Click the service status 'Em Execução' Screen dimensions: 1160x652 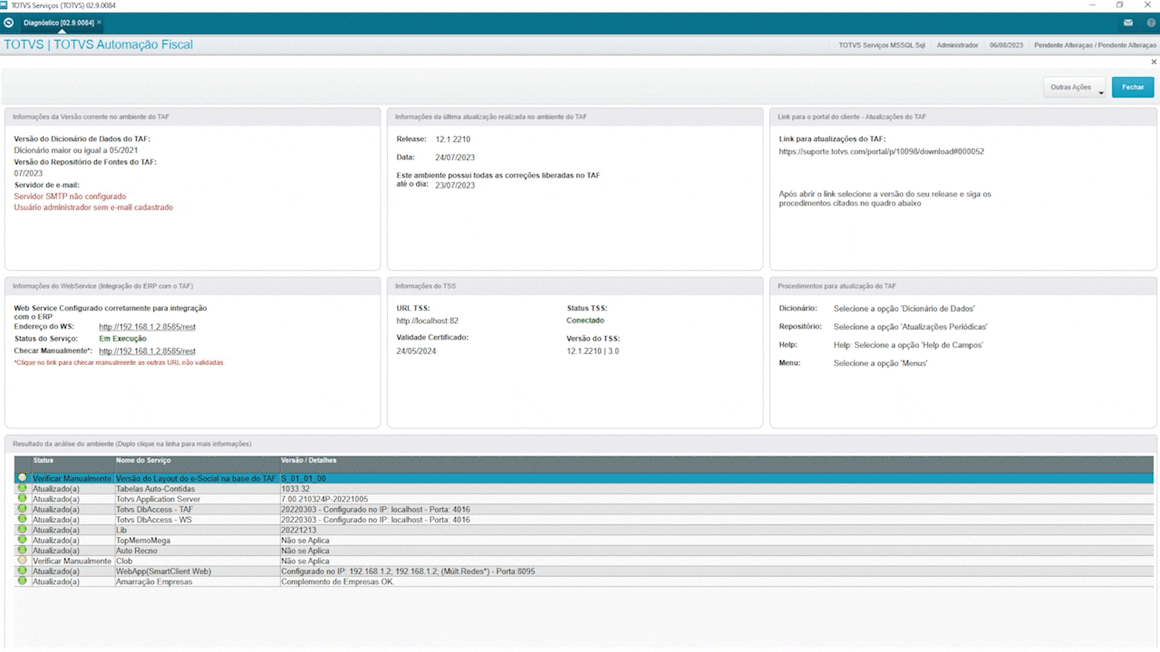123,339
